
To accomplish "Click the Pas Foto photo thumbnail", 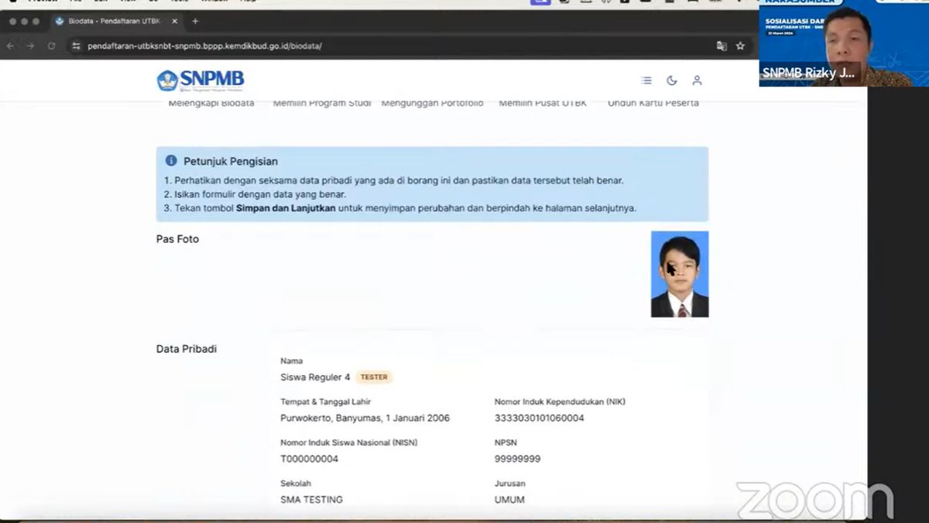I will coord(680,274).
